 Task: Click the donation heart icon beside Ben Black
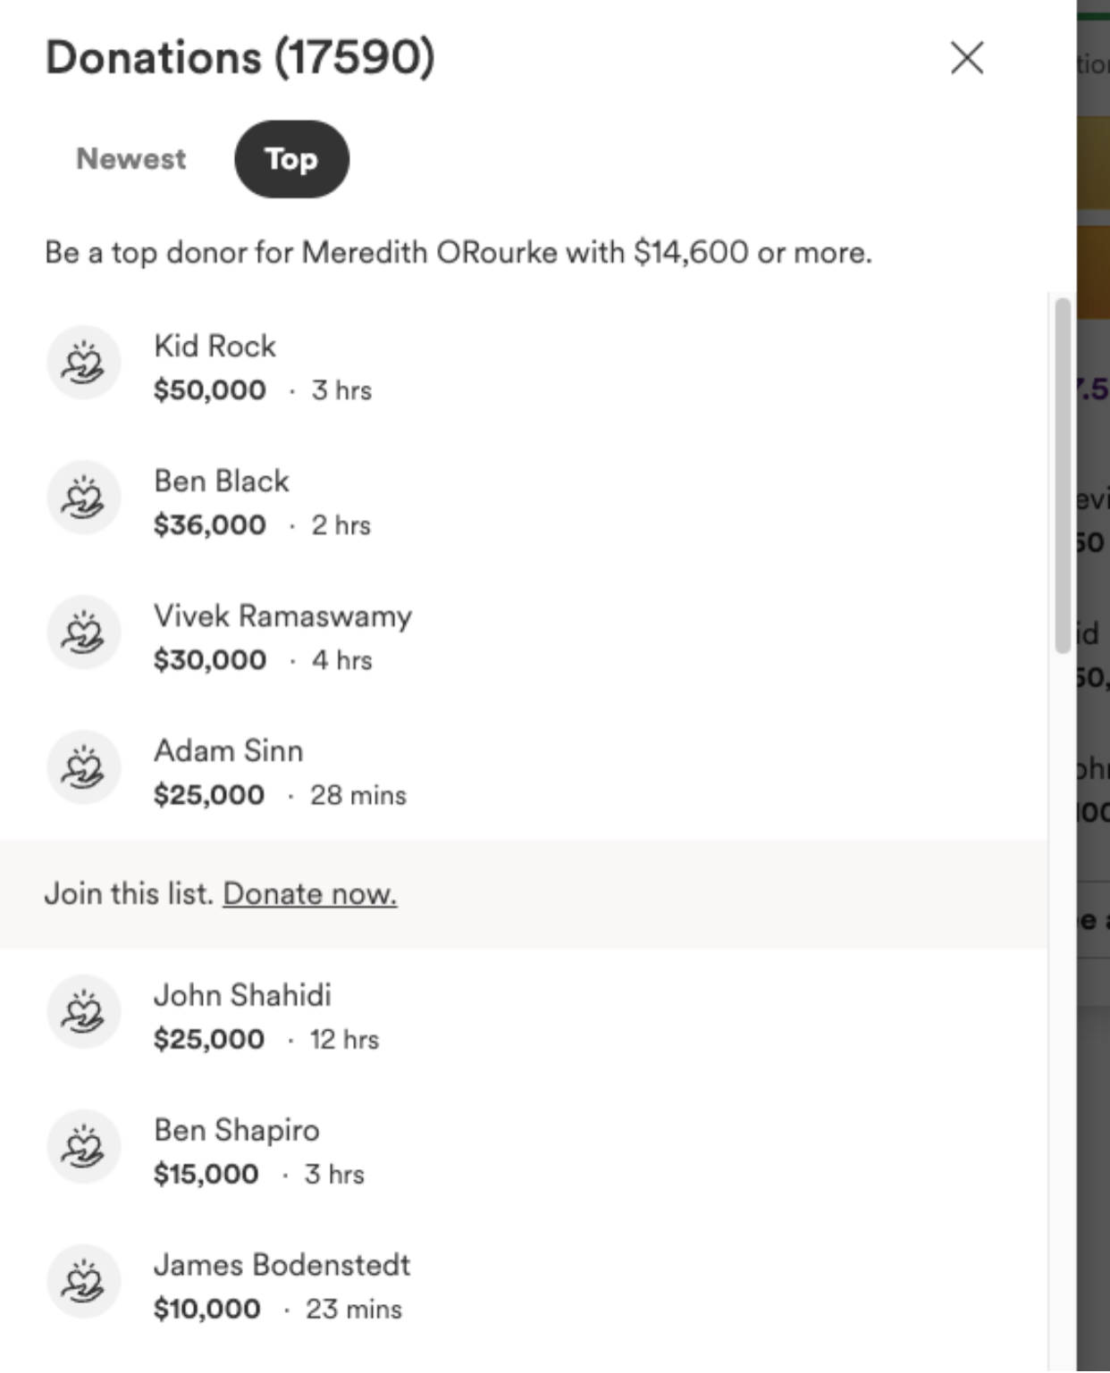84,498
